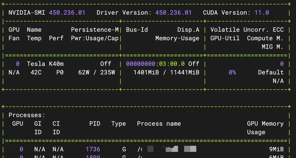The image size is (296, 158).
Task: Click the Process name column header
Action: pos(159,124)
